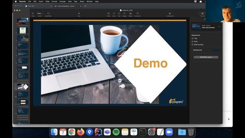Open the Trash from the Dock

pyautogui.click(x=191, y=132)
